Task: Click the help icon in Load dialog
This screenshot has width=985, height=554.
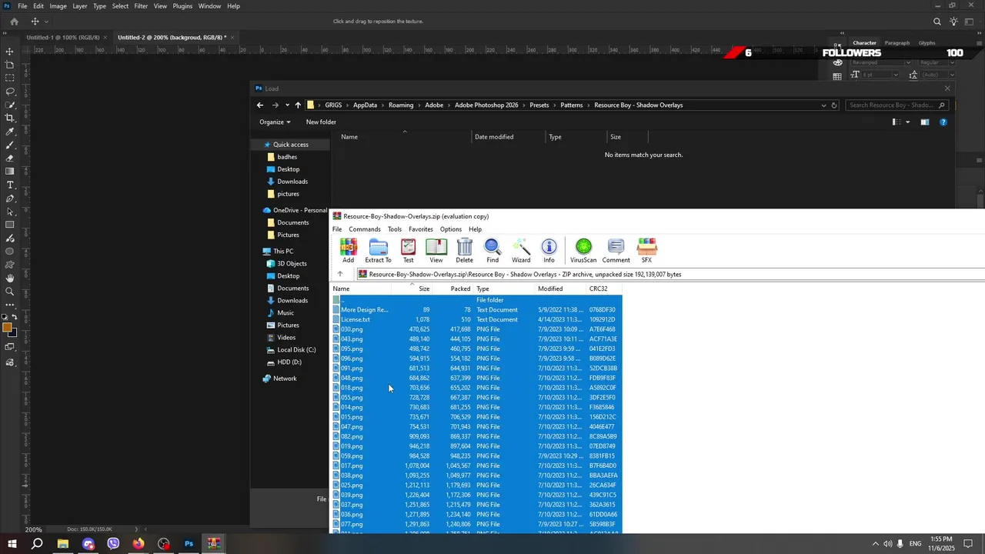Action: tap(943, 122)
